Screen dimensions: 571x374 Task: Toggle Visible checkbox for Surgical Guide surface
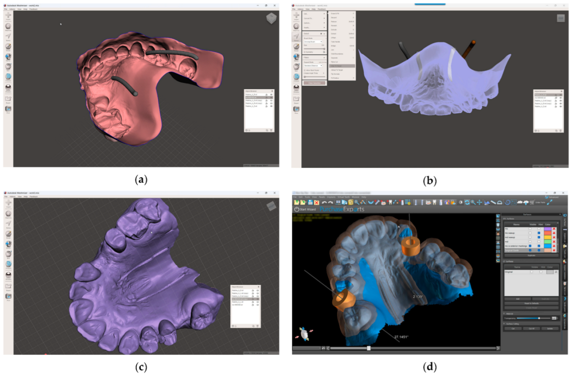[530, 250]
